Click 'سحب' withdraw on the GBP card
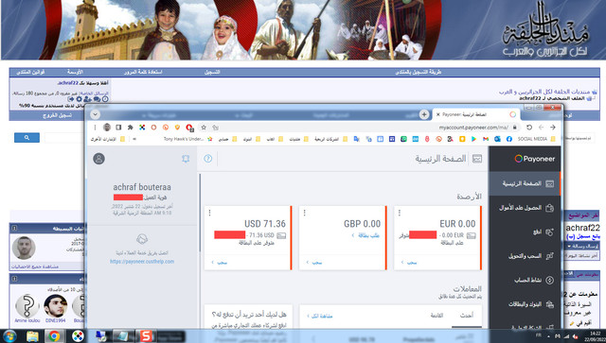The width and height of the screenshot is (606, 343). pos(314,263)
